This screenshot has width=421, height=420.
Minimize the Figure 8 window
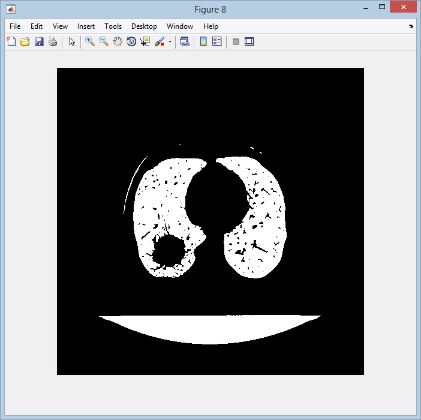point(366,8)
